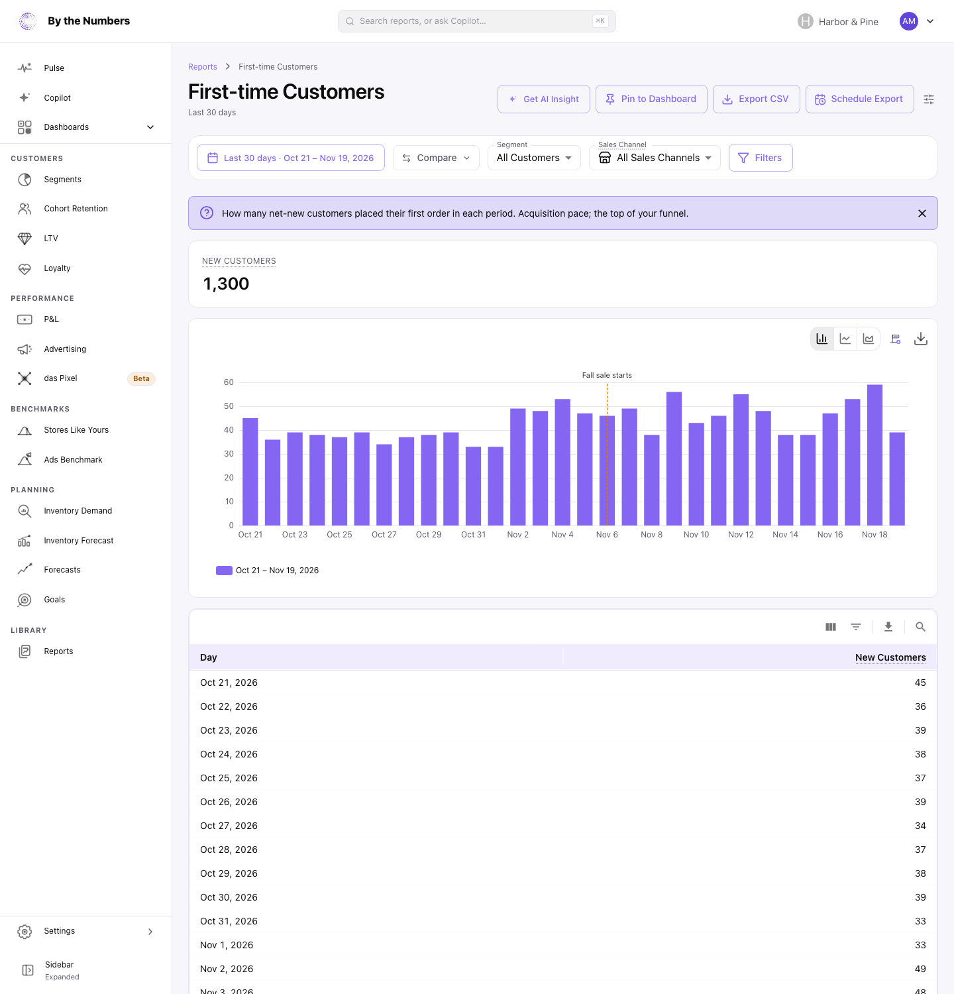This screenshot has width=954, height=994.
Task: Click the chart annotations icon
Action: coord(896,339)
